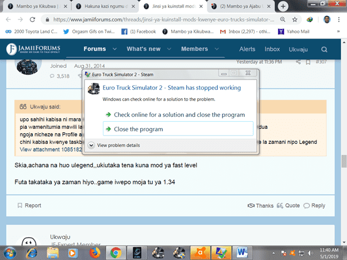Click Yesterday at 11:36 PM timestamp

click(259, 62)
